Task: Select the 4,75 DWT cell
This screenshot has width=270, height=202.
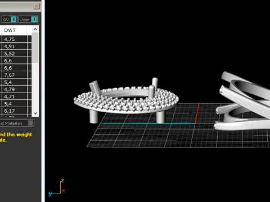Action: coord(14,39)
